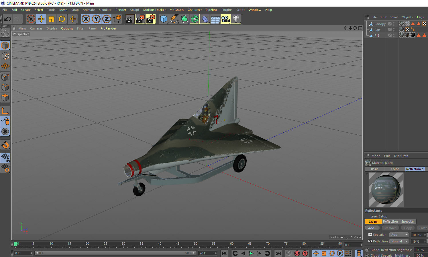Open Edit Render Settings gear clapperboard
428x257 pixels.
tap(150, 19)
